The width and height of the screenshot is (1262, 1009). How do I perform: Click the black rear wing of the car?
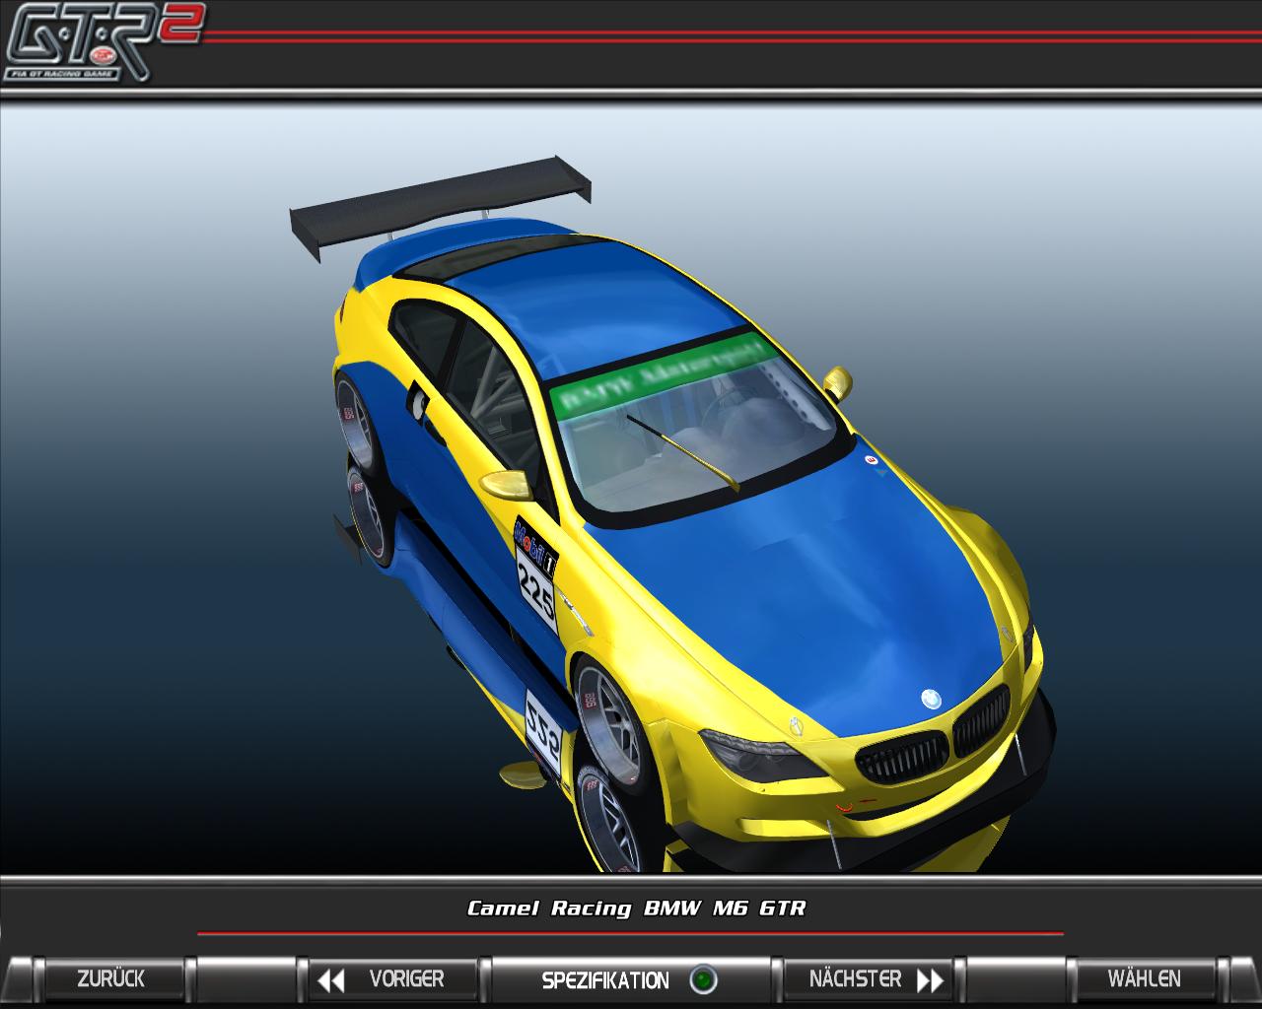click(439, 202)
